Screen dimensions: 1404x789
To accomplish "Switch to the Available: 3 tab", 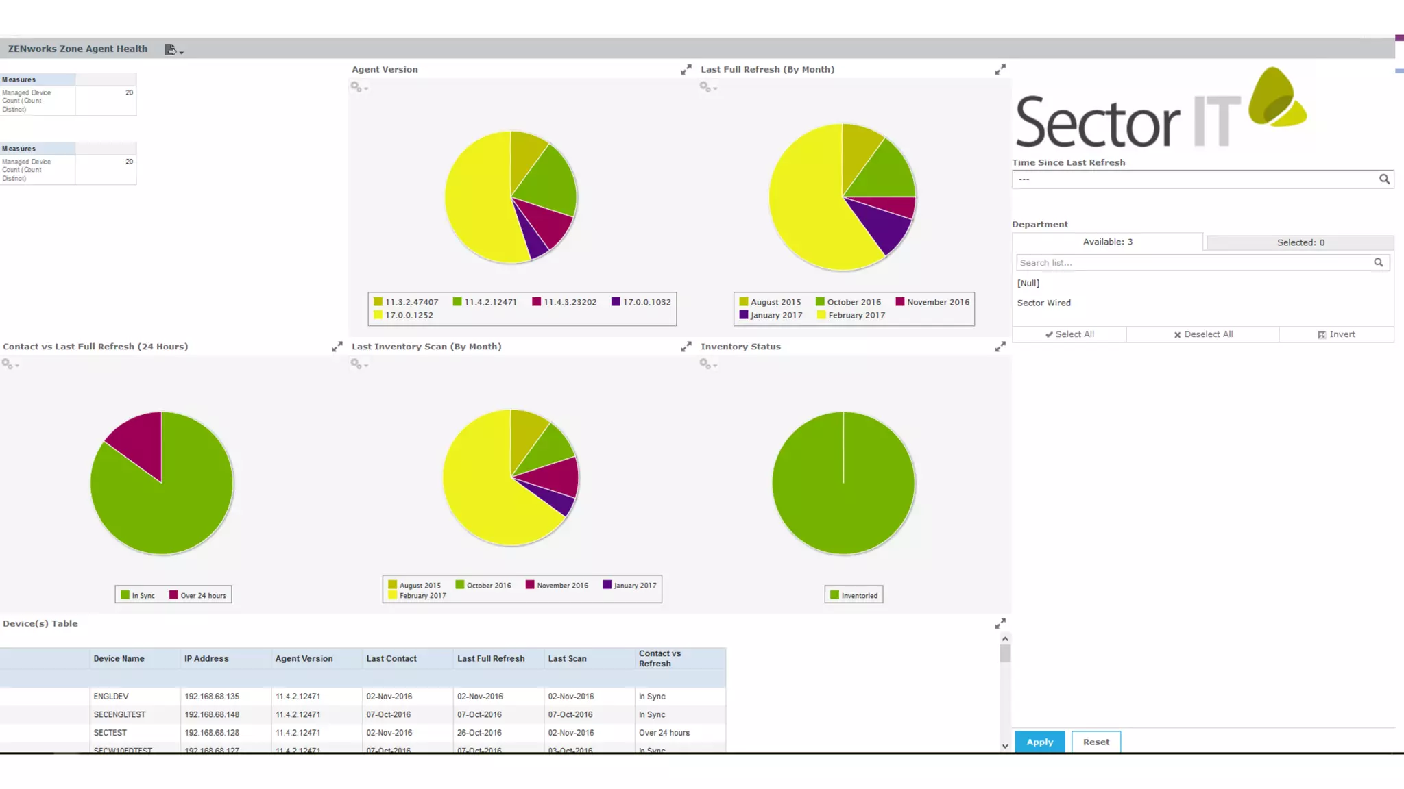I will pyautogui.click(x=1107, y=242).
